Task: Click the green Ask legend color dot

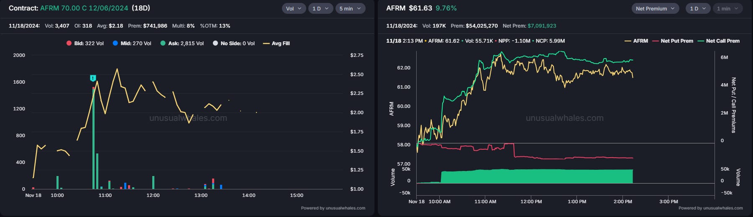Action: (x=163, y=43)
